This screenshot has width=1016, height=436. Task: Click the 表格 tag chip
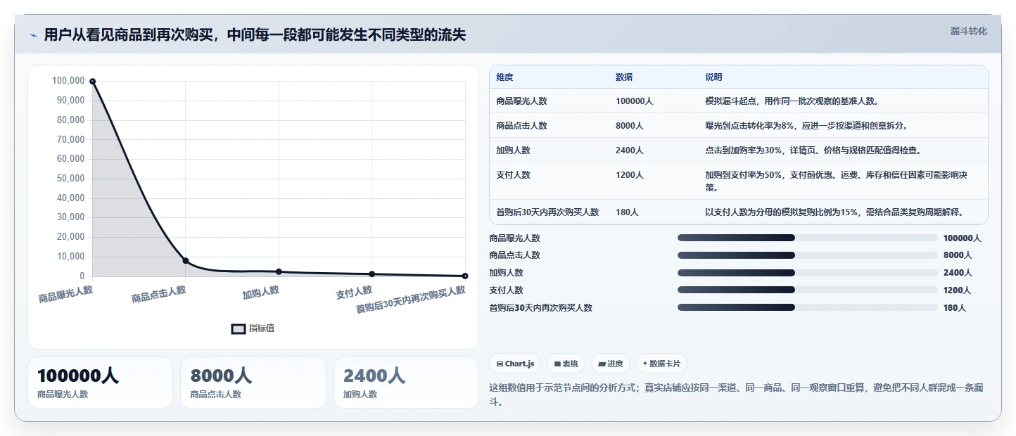pyautogui.click(x=566, y=364)
